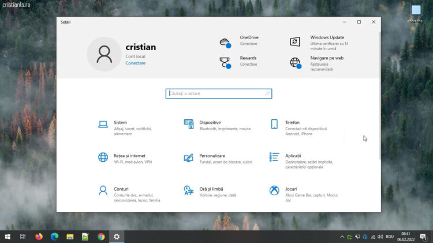Screen dimensions: 433x243
Task: Open the Jocuri settings category
Action: 291,189
